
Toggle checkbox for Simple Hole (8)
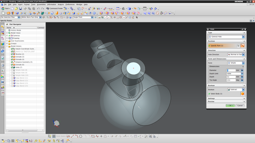[x=12, y=70]
